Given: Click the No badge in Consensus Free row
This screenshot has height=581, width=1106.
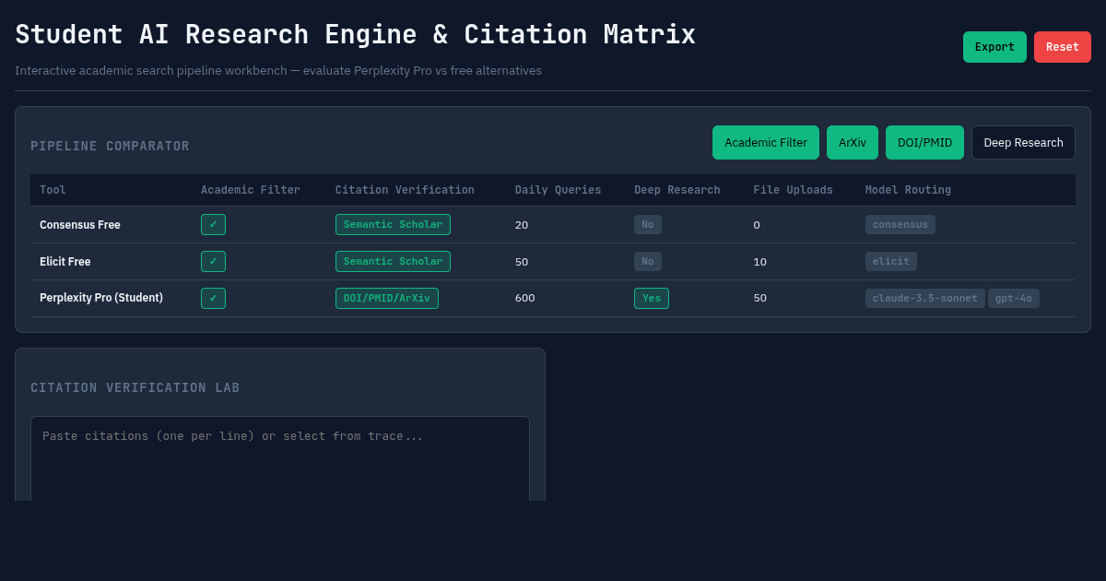Looking at the screenshot, I should click(648, 224).
